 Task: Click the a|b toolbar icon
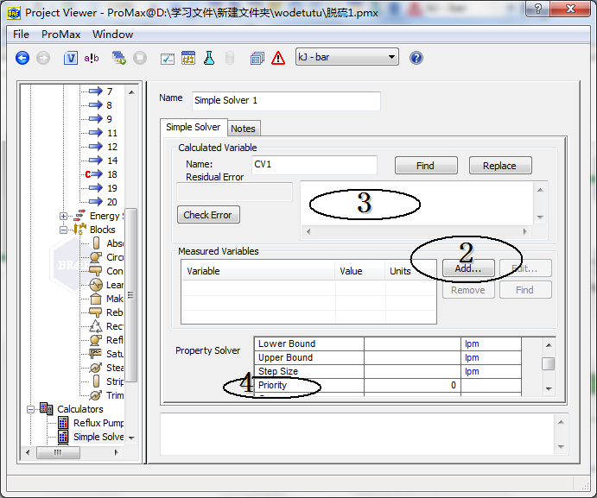[x=92, y=58]
